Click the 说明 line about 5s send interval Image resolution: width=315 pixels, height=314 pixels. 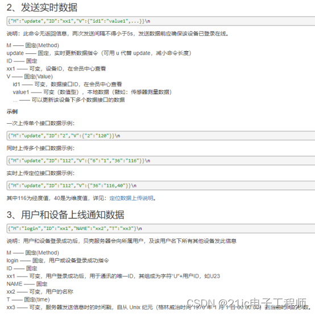click(x=118, y=34)
